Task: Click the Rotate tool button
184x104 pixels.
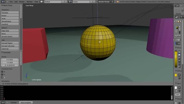Action: click(x=10, y=16)
